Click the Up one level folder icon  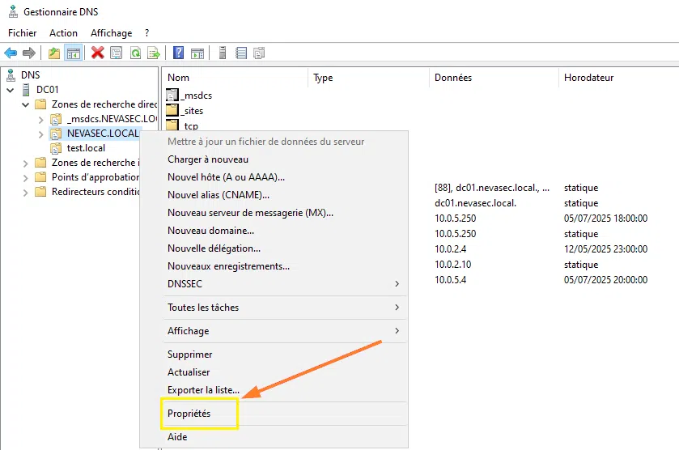(54, 53)
